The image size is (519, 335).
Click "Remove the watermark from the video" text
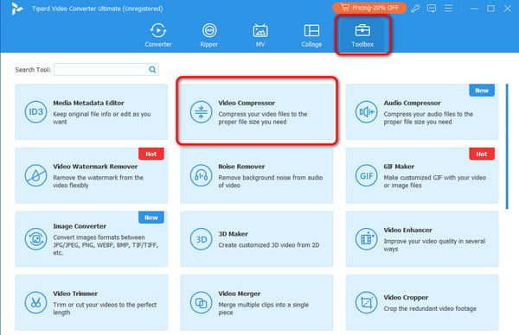[x=99, y=181]
